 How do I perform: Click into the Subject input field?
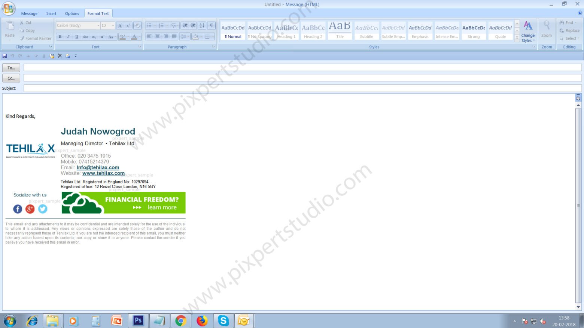(302, 88)
